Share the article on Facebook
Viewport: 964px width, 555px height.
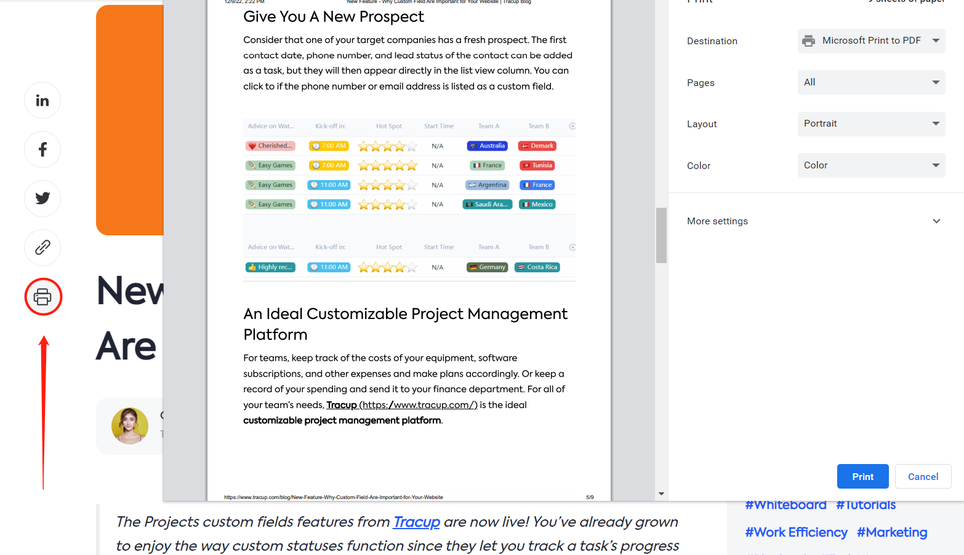tap(42, 149)
